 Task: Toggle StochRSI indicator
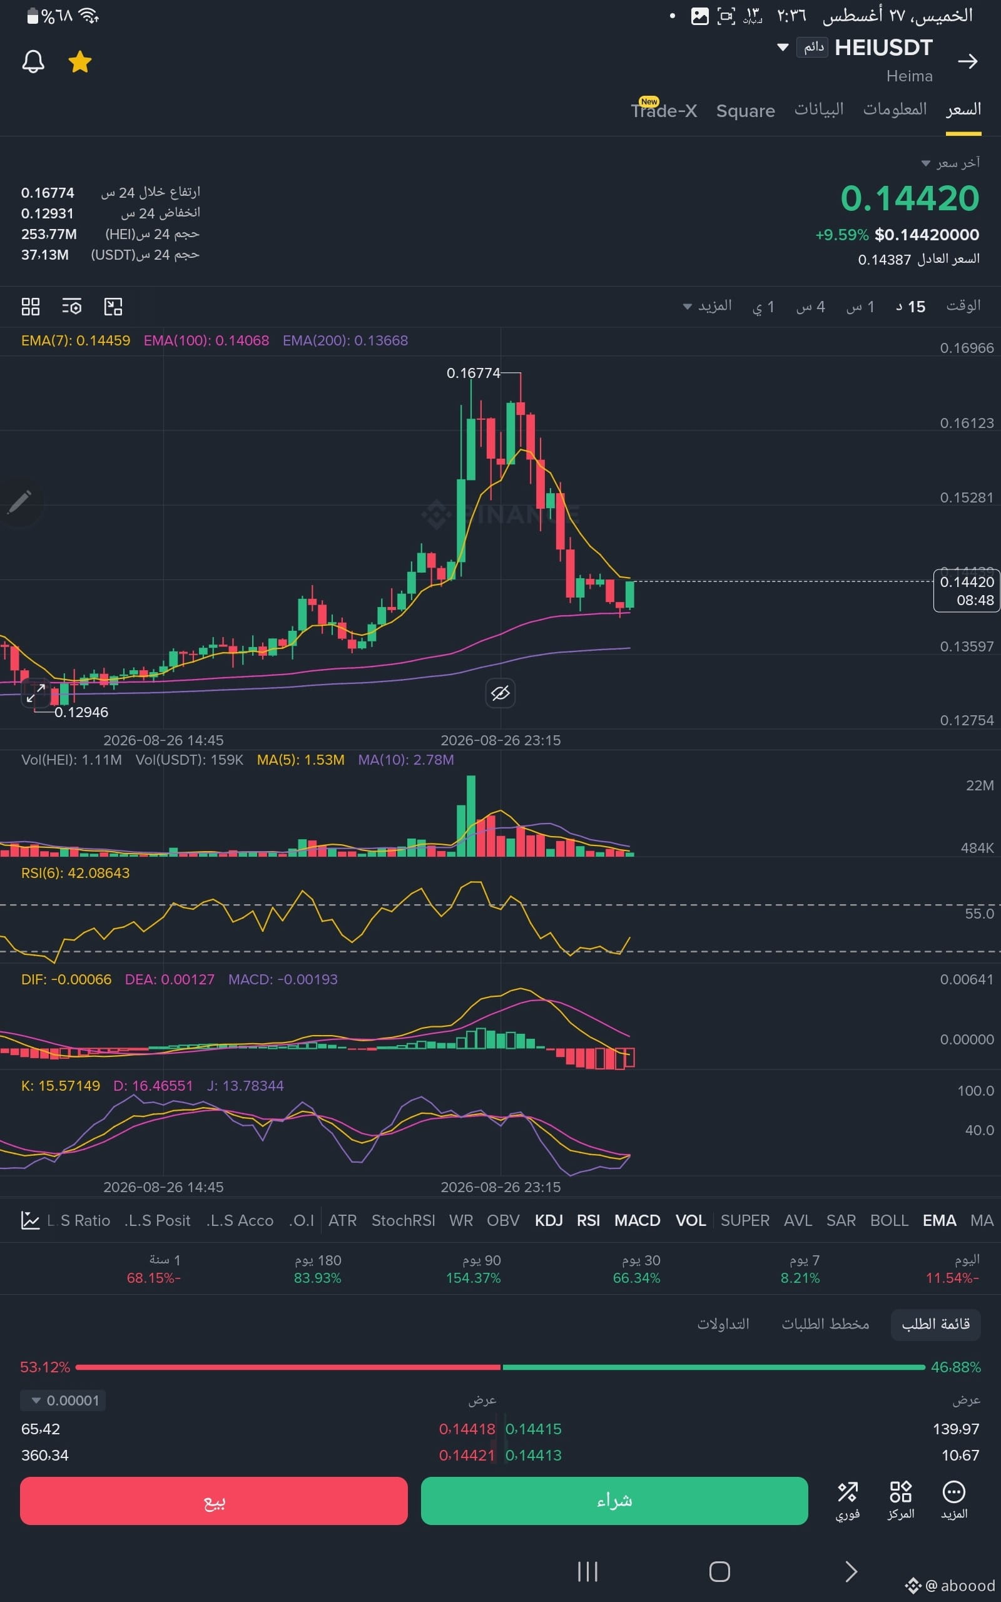pos(403,1220)
